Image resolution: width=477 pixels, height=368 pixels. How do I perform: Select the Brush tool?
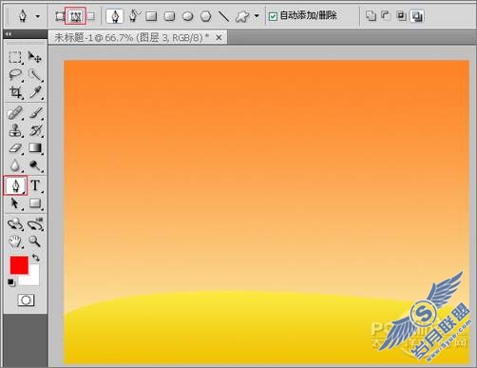pyautogui.click(x=36, y=113)
